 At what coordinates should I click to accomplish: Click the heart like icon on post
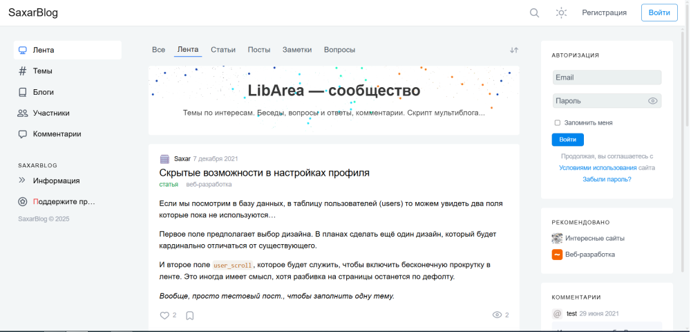164,315
